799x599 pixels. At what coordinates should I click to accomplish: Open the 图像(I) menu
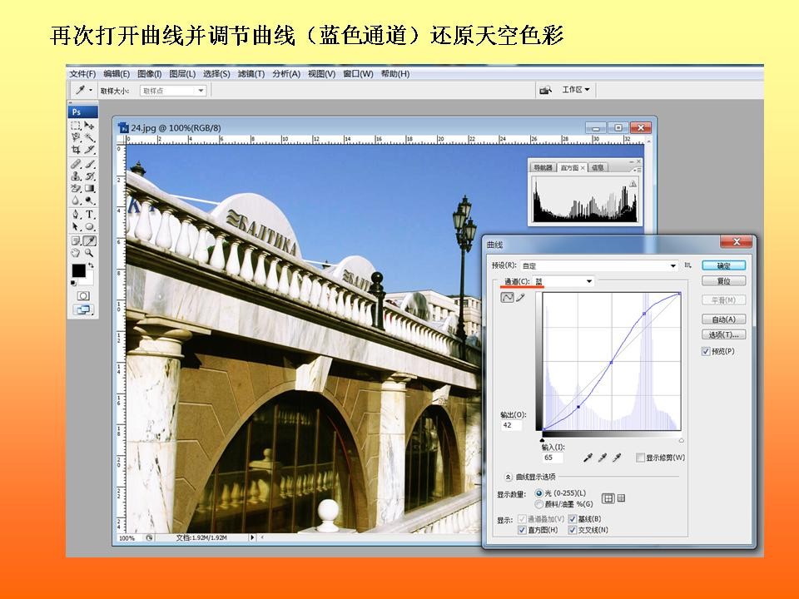pos(149,74)
